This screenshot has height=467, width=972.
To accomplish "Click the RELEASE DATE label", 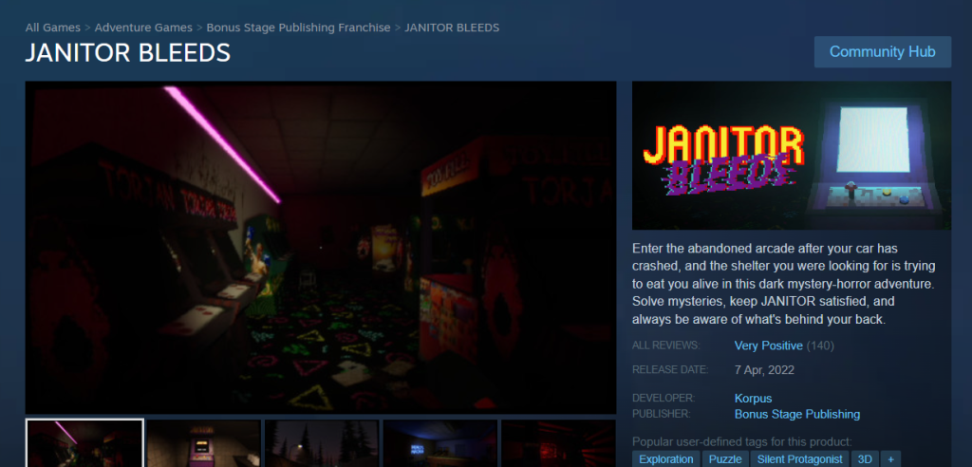I will click(669, 369).
